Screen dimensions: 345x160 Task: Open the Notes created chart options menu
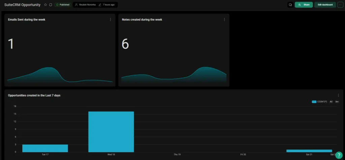(224, 19)
